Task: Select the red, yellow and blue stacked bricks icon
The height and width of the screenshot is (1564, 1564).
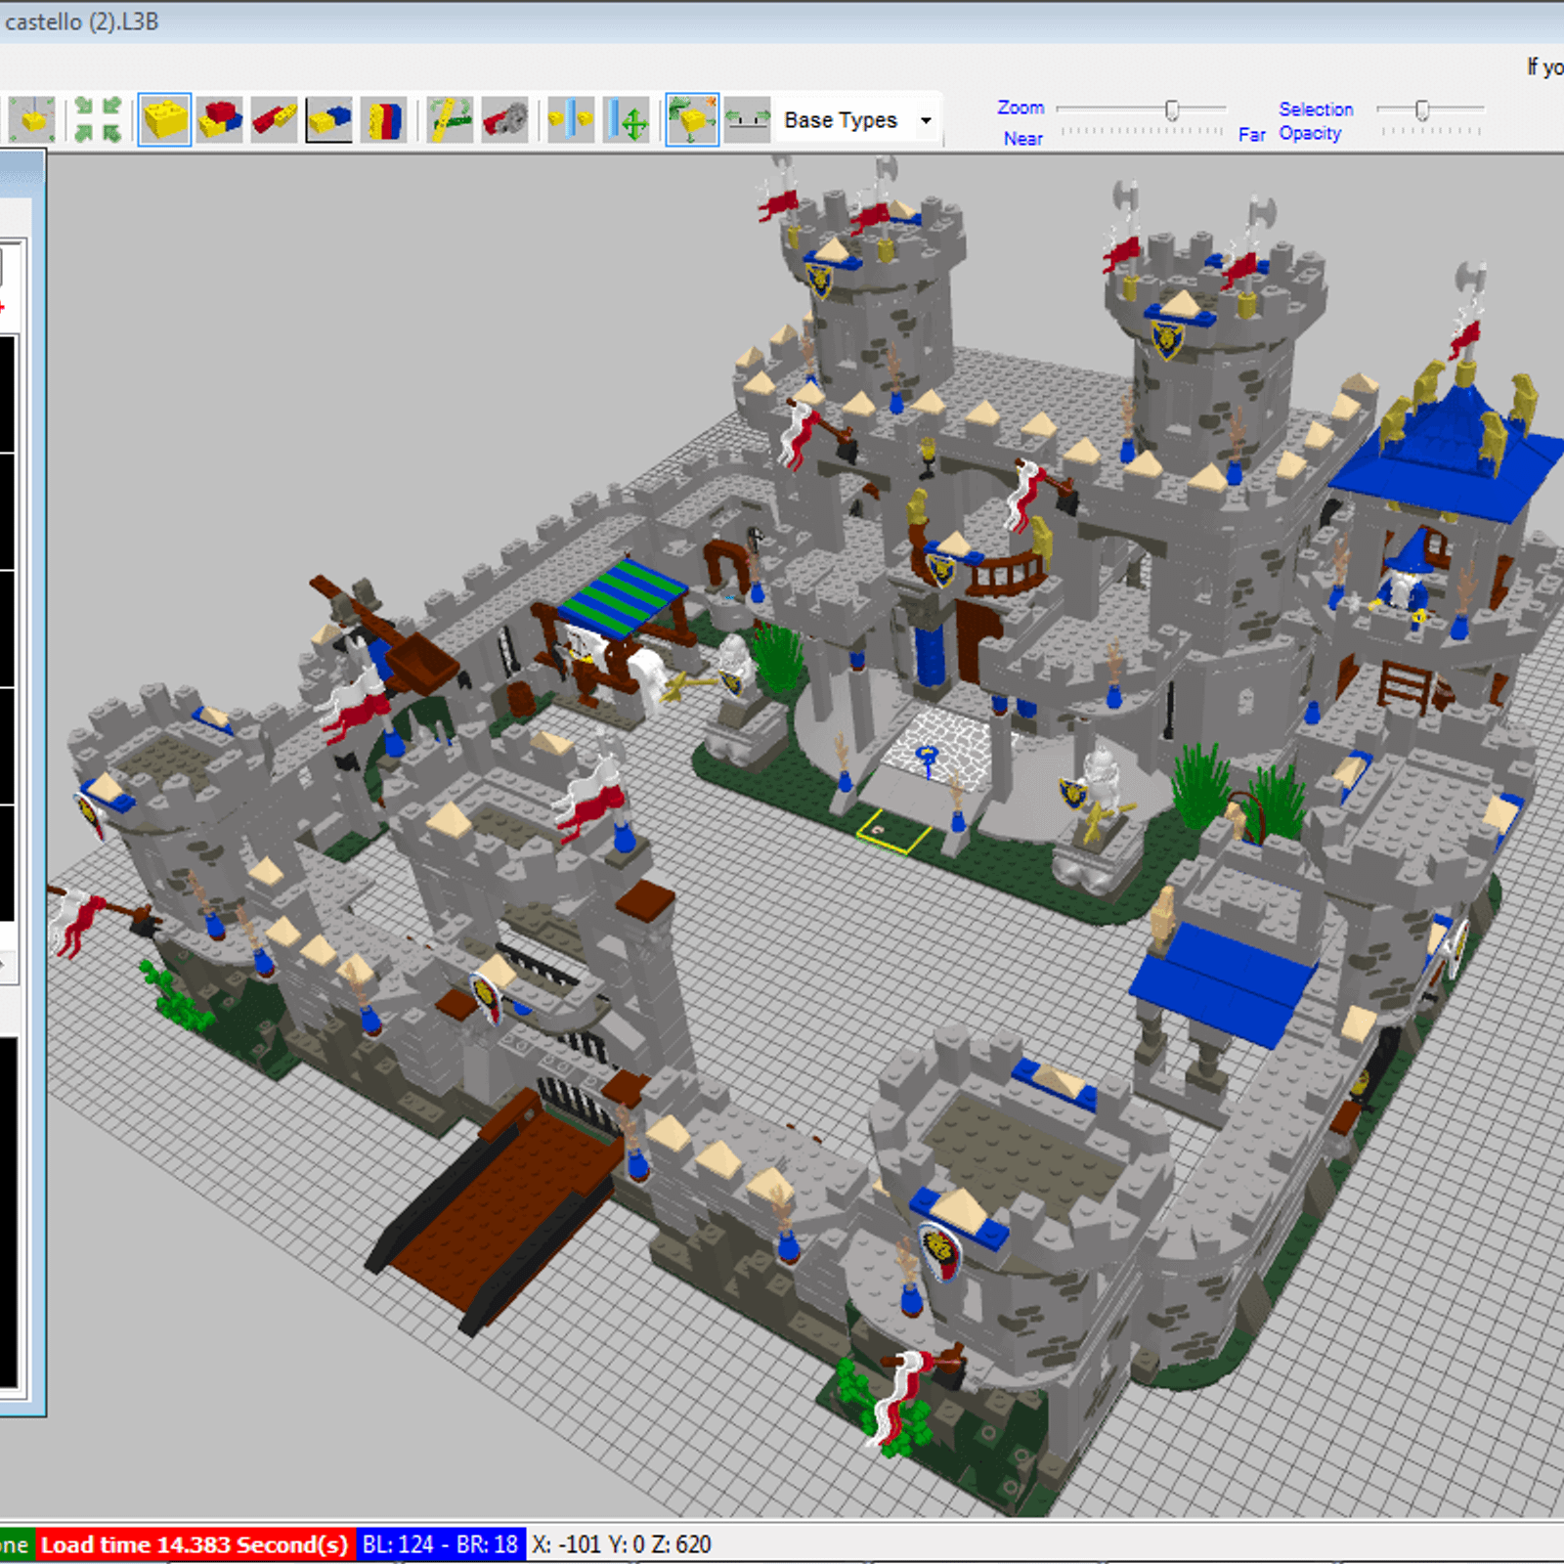Action: 219,120
